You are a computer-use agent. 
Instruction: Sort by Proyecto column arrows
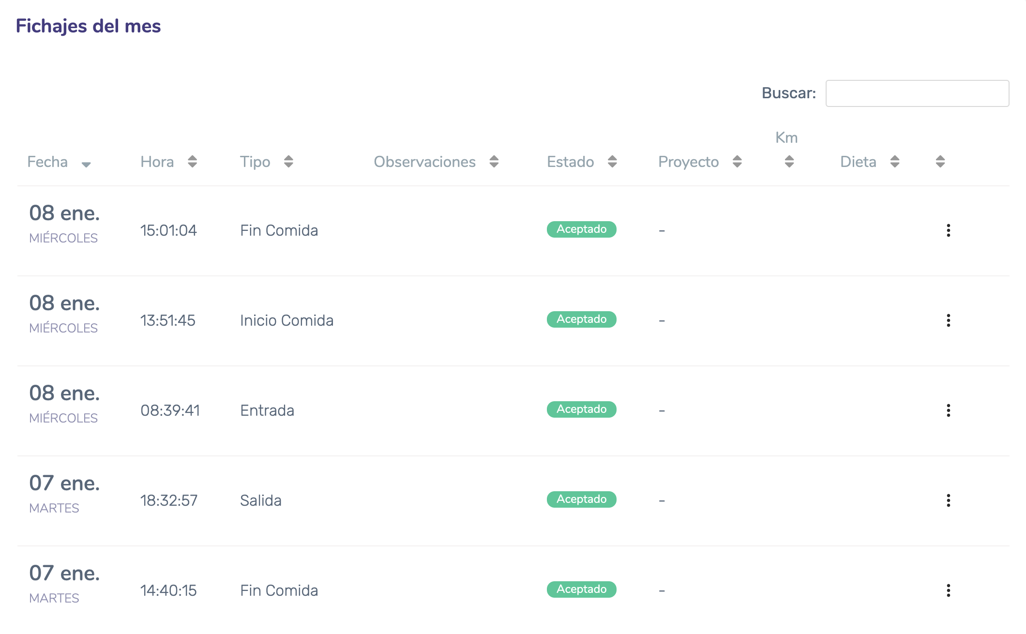737,162
